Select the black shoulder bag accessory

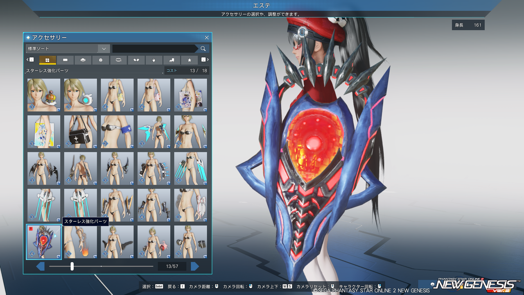click(80, 132)
